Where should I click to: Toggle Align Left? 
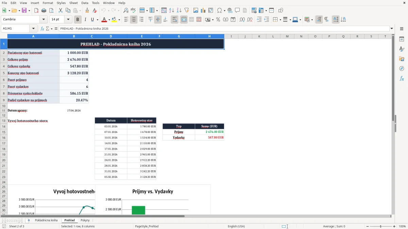point(126,20)
